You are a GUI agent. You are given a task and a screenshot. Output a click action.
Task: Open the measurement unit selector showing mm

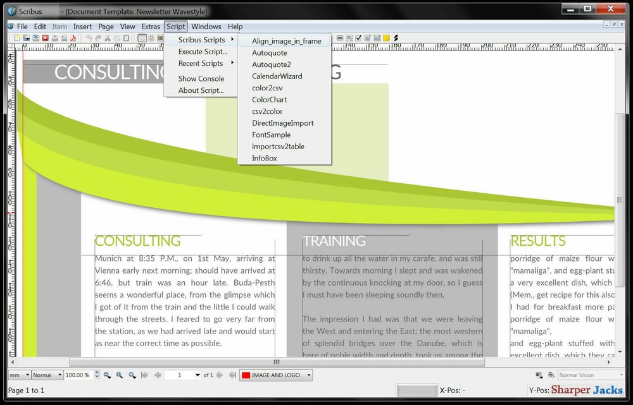[x=20, y=374]
